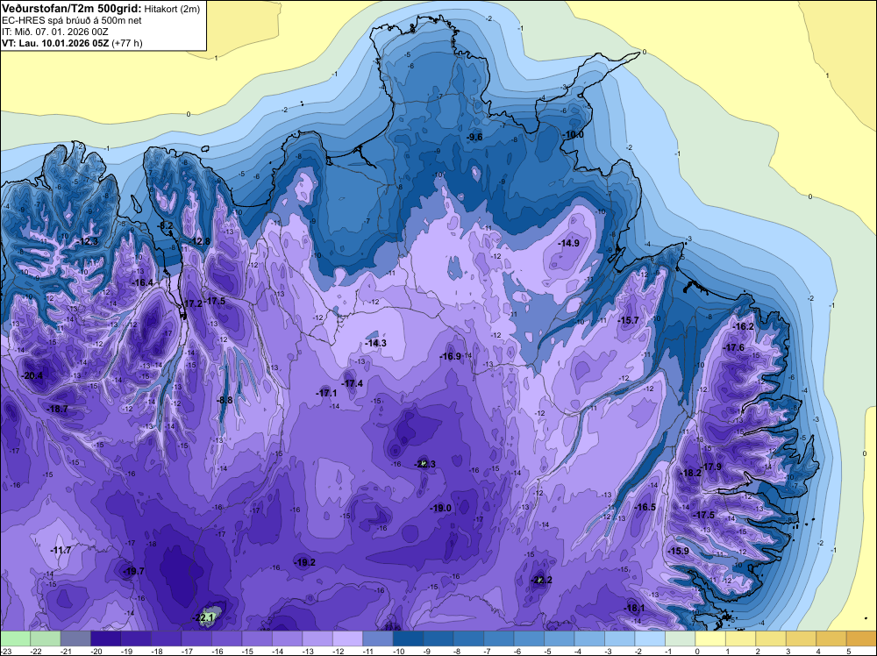Screen dimensions: 877x656
Task: Click the legend swatch labeled -12
Action: point(348,639)
